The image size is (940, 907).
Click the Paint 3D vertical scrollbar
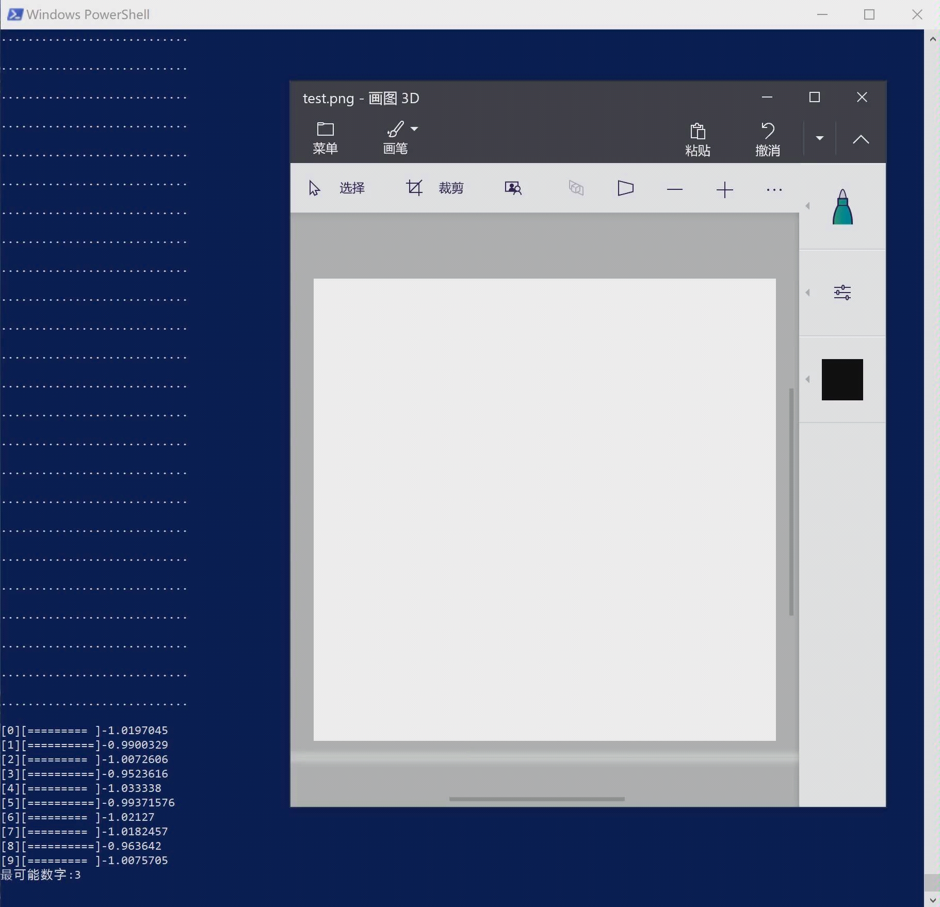(x=791, y=501)
